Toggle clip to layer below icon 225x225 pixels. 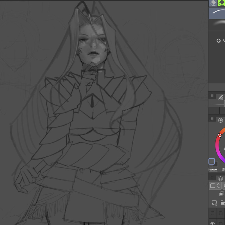point(222,194)
